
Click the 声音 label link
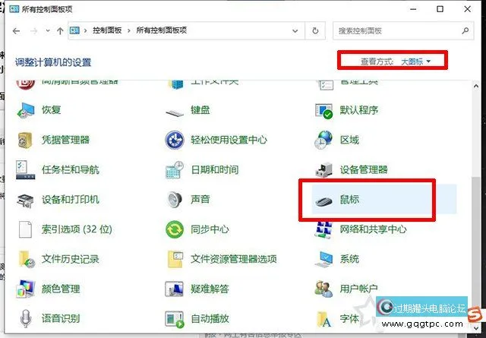pyautogui.click(x=200, y=199)
